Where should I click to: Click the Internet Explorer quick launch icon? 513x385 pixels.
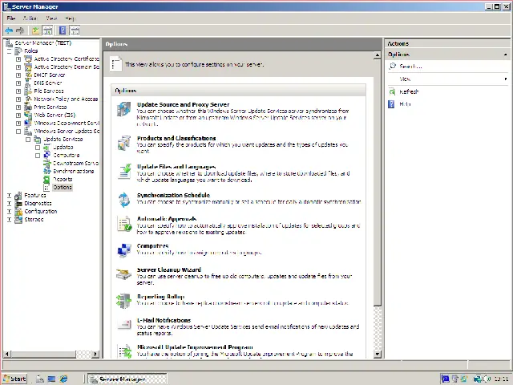[63, 379]
